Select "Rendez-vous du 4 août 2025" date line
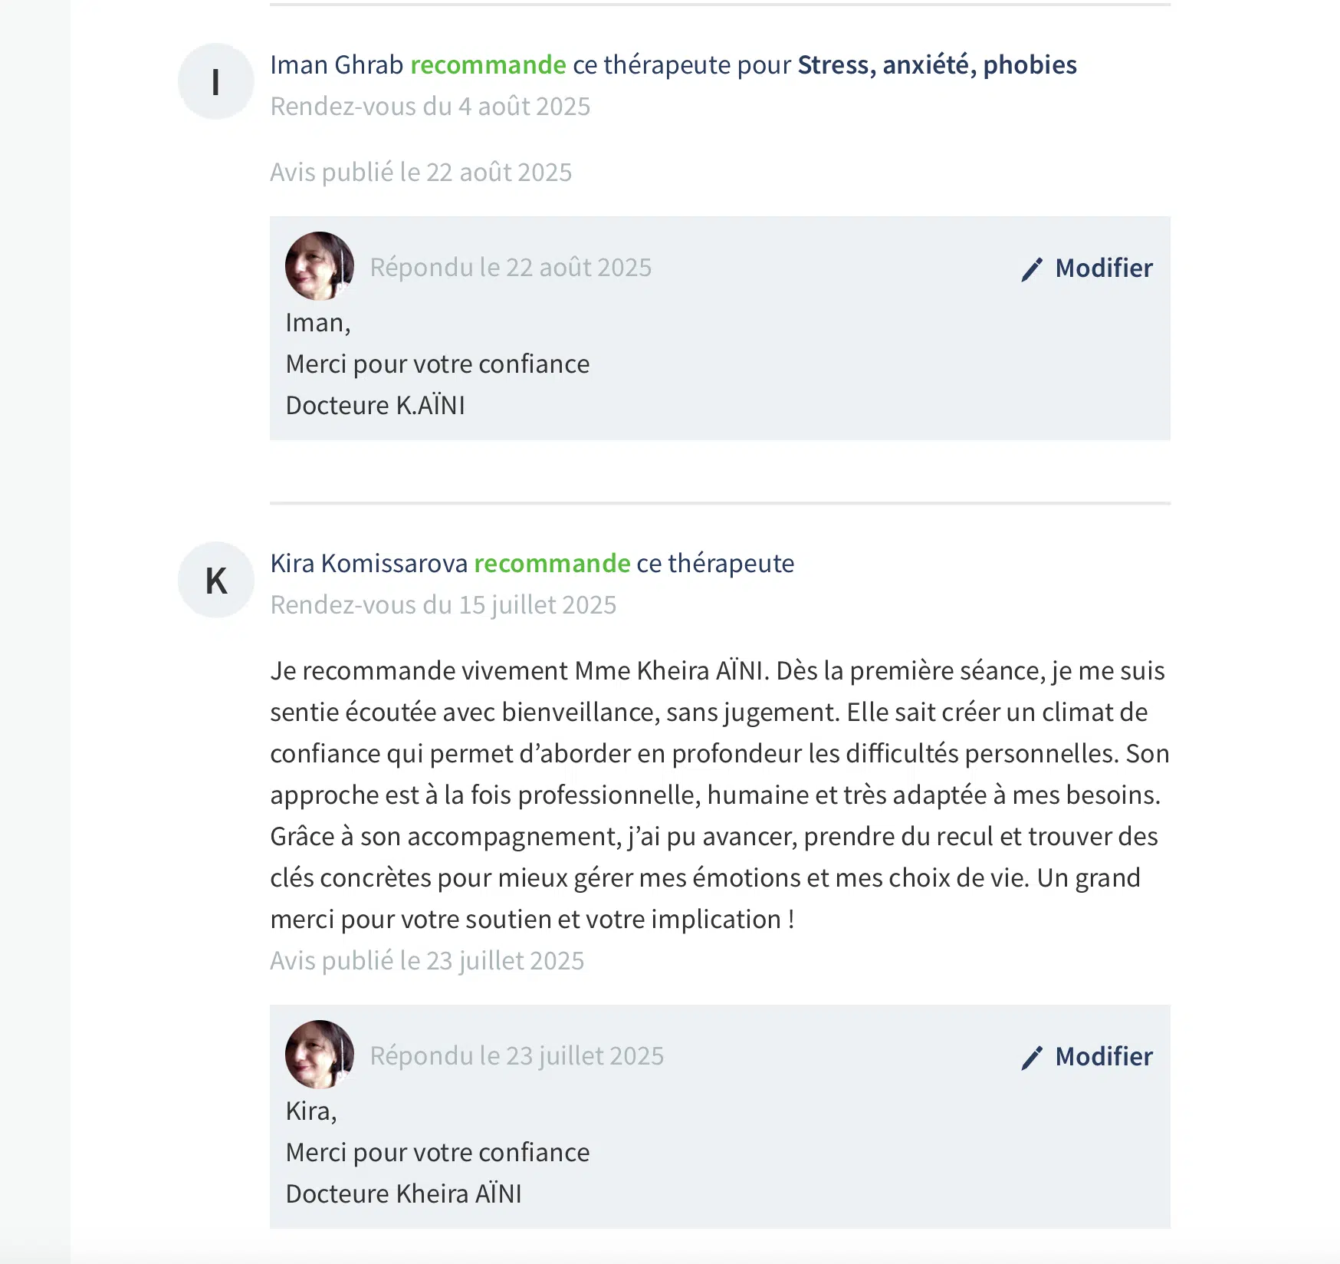 tap(430, 107)
